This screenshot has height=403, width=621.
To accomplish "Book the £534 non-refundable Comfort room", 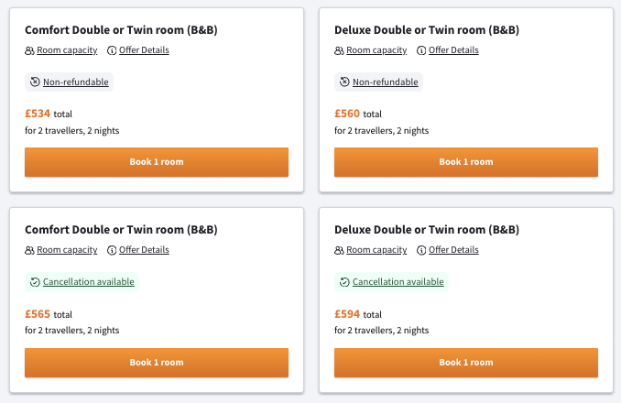I will tap(157, 162).
